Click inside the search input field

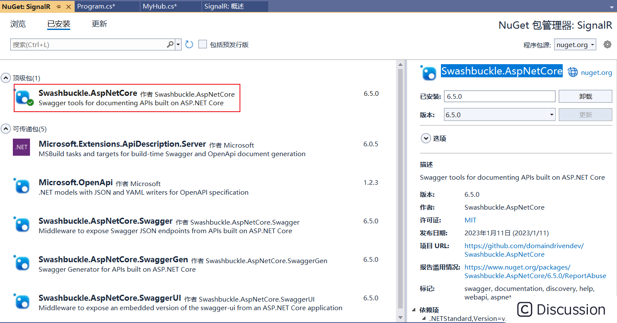[86, 44]
